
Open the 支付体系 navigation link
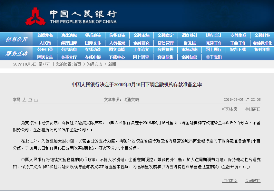[238, 36]
